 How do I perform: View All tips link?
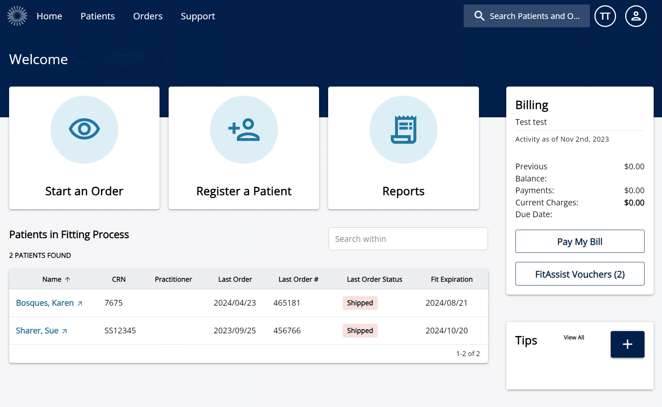574,338
